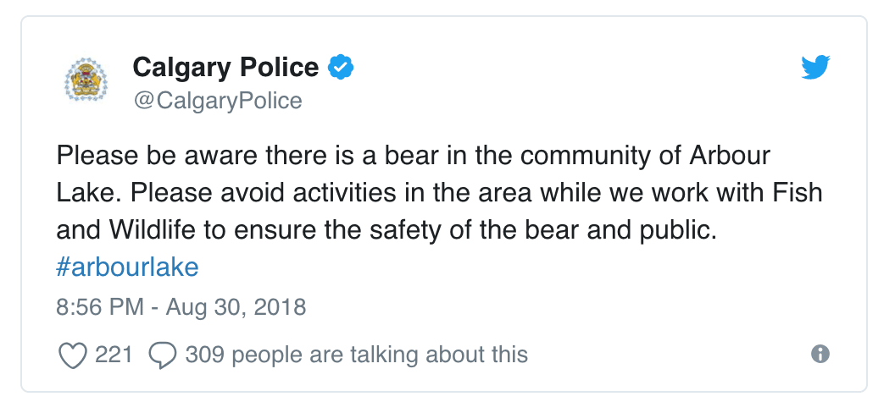Open the Calgary Police crest avatar

[x=86, y=80]
